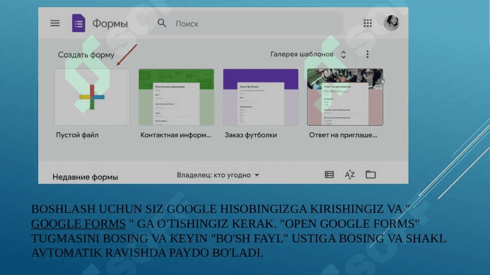Click the purple Forms logo icon
490x275 pixels.
(x=79, y=23)
